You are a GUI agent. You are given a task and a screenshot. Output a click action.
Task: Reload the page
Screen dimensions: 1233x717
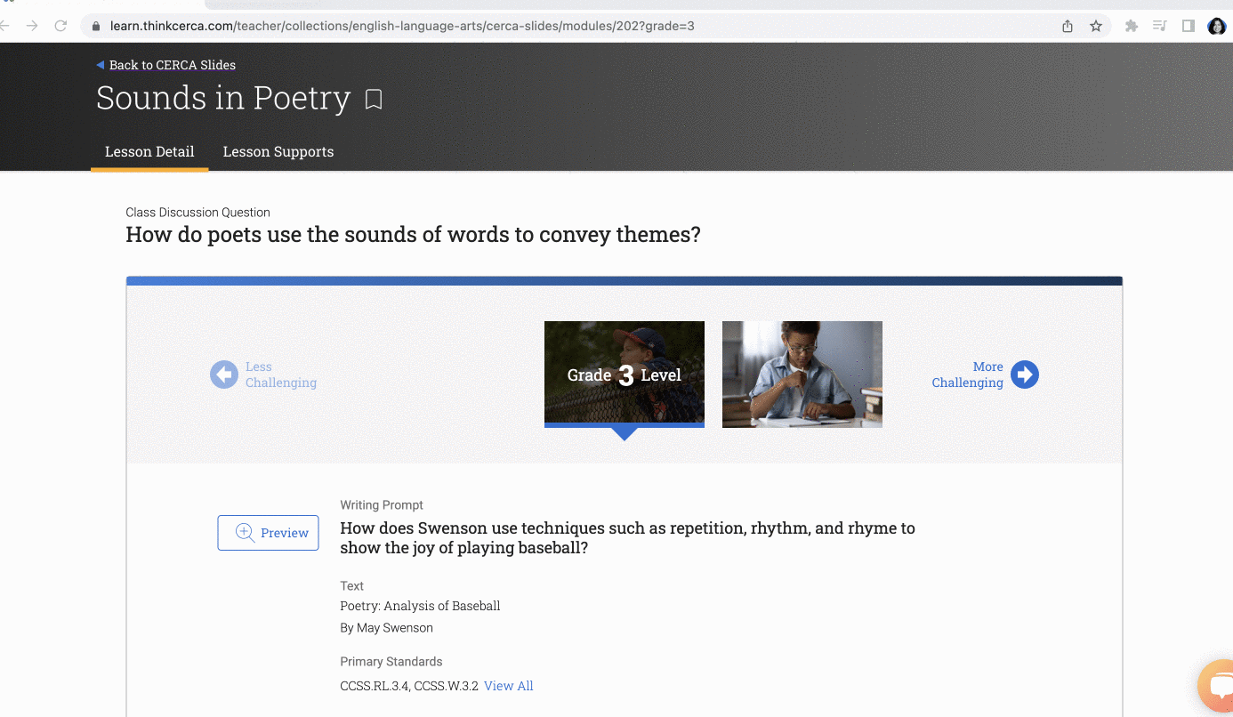click(x=60, y=26)
